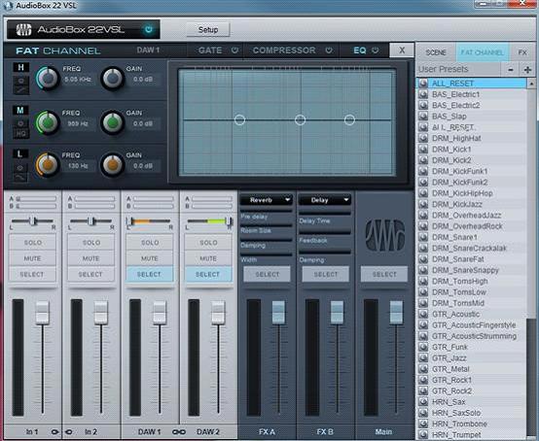Load the DRM_SnareFat preset
The image size is (539, 441).
pos(471,259)
